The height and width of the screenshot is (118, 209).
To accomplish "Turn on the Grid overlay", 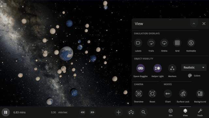I will (x=177, y=43).
